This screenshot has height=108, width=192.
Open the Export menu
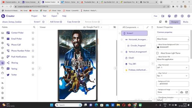pos(54,16)
